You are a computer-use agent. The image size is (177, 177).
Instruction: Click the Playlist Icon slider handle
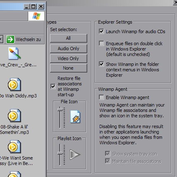pyautogui.click(x=60, y=153)
